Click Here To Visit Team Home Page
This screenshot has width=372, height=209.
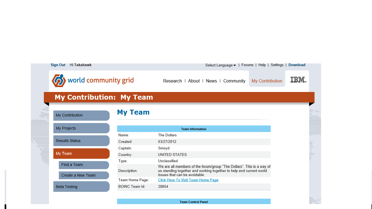pos(188,180)
